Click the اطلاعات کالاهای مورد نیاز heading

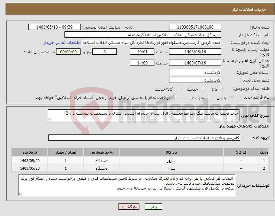[244, 126]
